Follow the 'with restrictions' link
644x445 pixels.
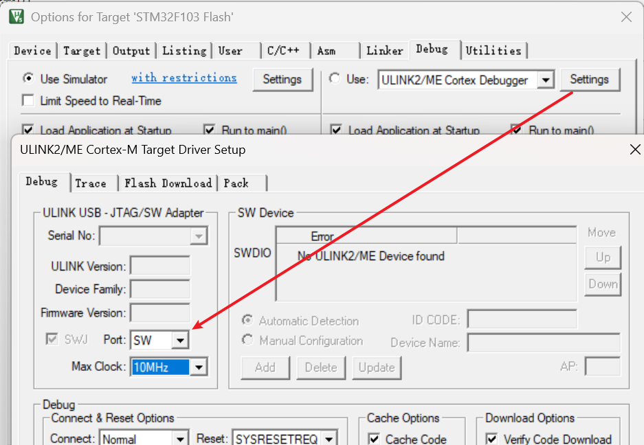[x=184, y=78]
